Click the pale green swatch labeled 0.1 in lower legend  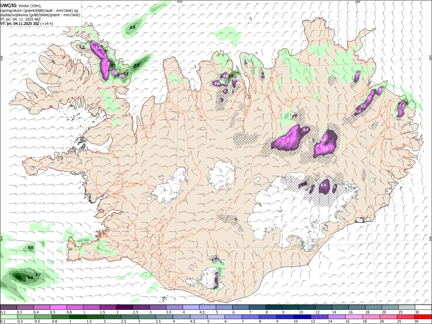point(9,317)
